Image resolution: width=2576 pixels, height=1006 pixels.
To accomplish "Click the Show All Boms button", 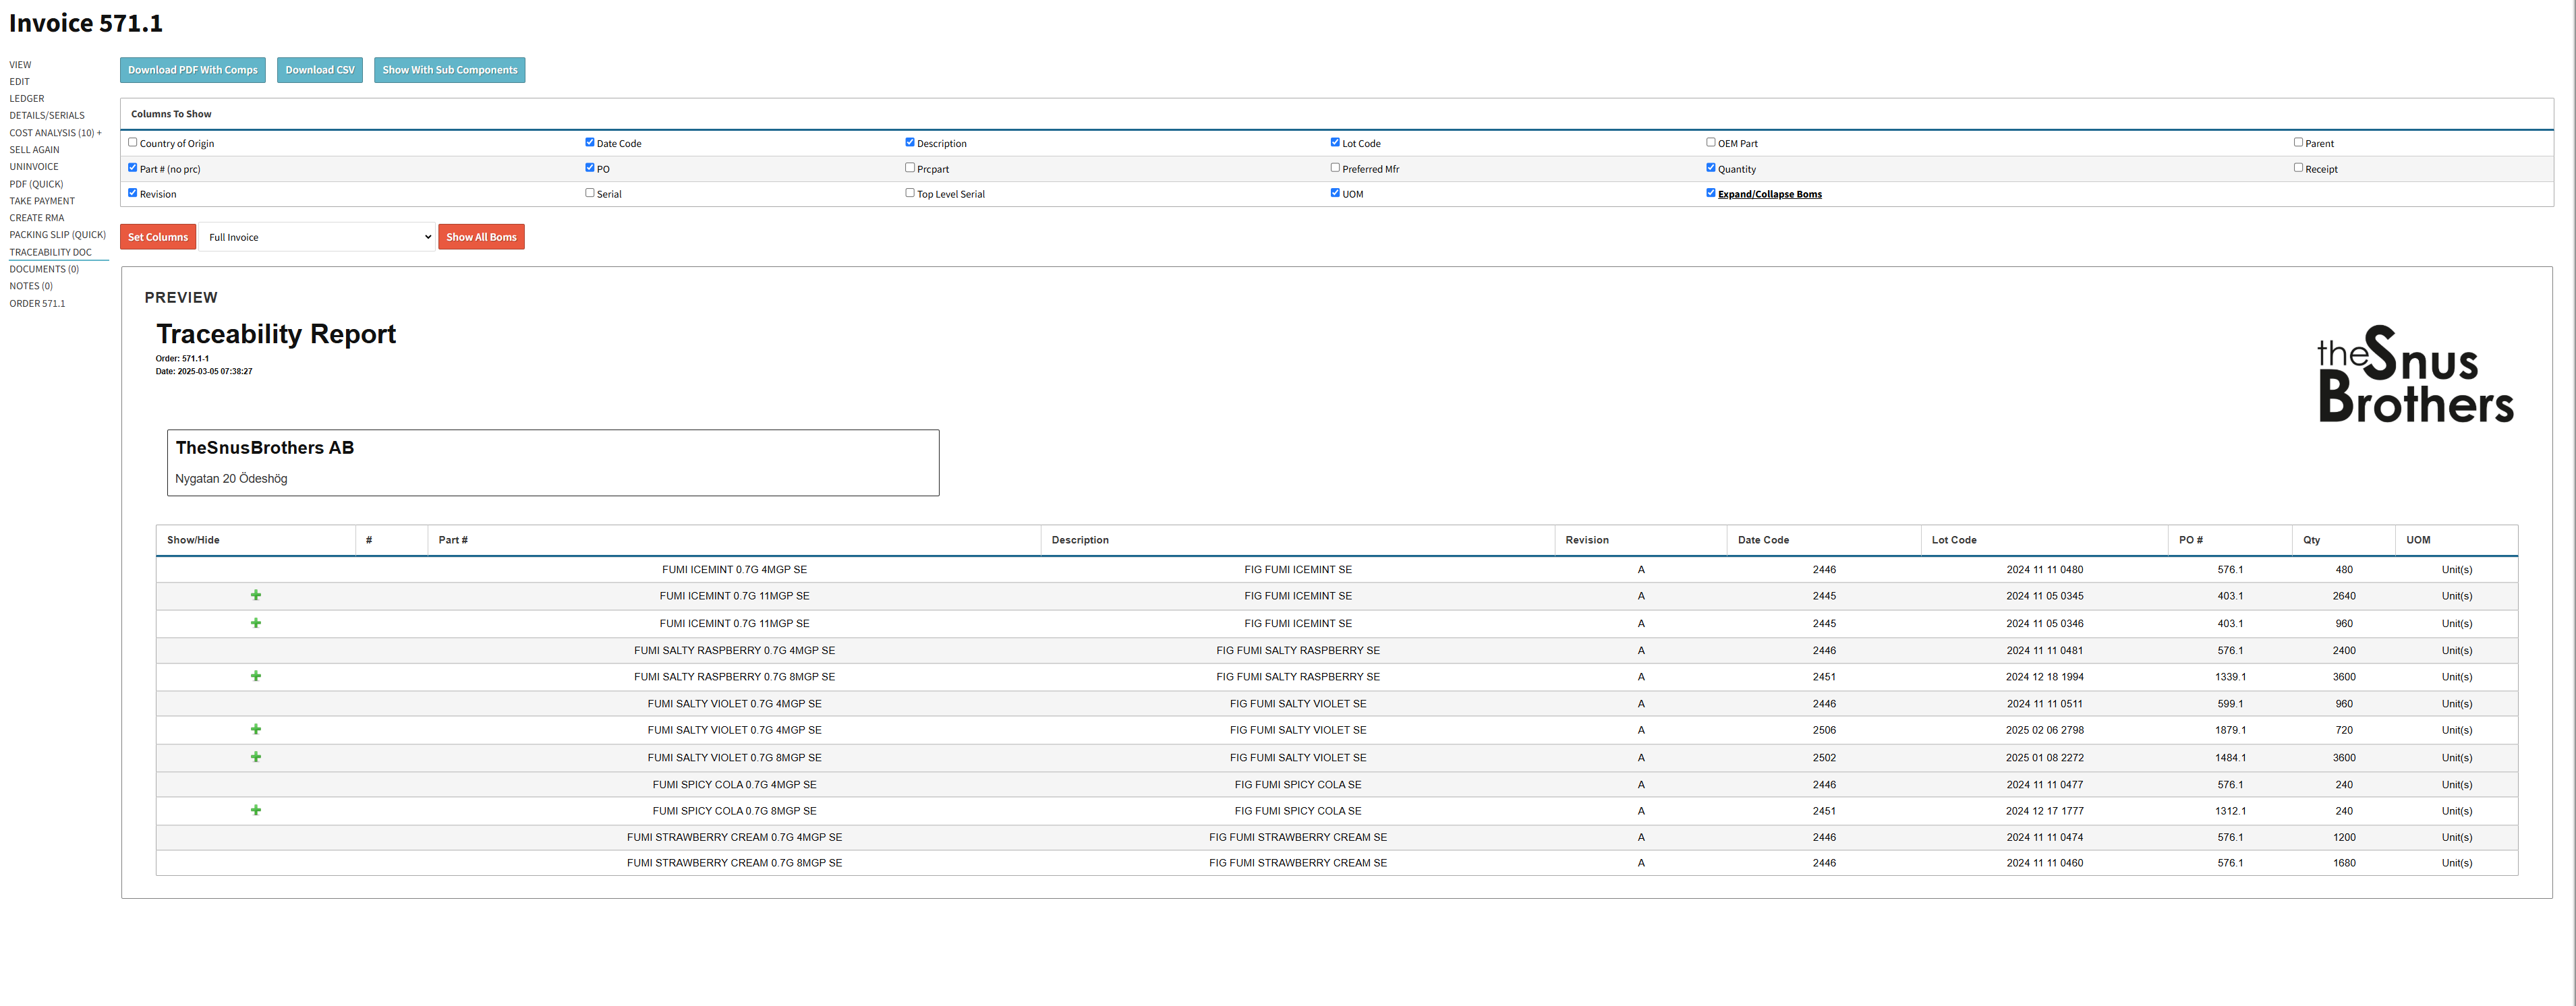I will click(x=481, y=237).
